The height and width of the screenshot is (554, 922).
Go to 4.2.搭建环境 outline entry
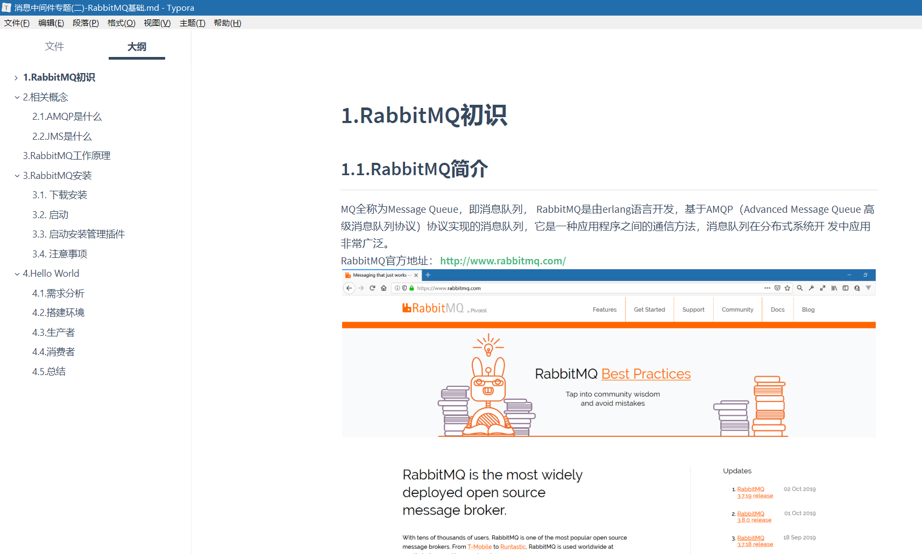point(58,313)
